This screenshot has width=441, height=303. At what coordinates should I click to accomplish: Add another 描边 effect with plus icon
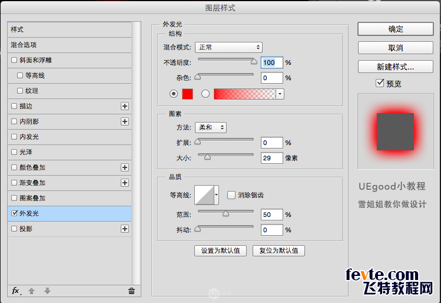coord(125,106)
